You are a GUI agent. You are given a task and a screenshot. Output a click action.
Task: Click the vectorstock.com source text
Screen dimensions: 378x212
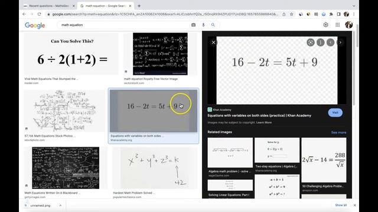pos(134,83)
